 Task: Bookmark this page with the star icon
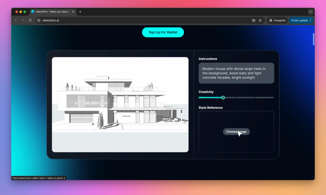tap(260, 20)
